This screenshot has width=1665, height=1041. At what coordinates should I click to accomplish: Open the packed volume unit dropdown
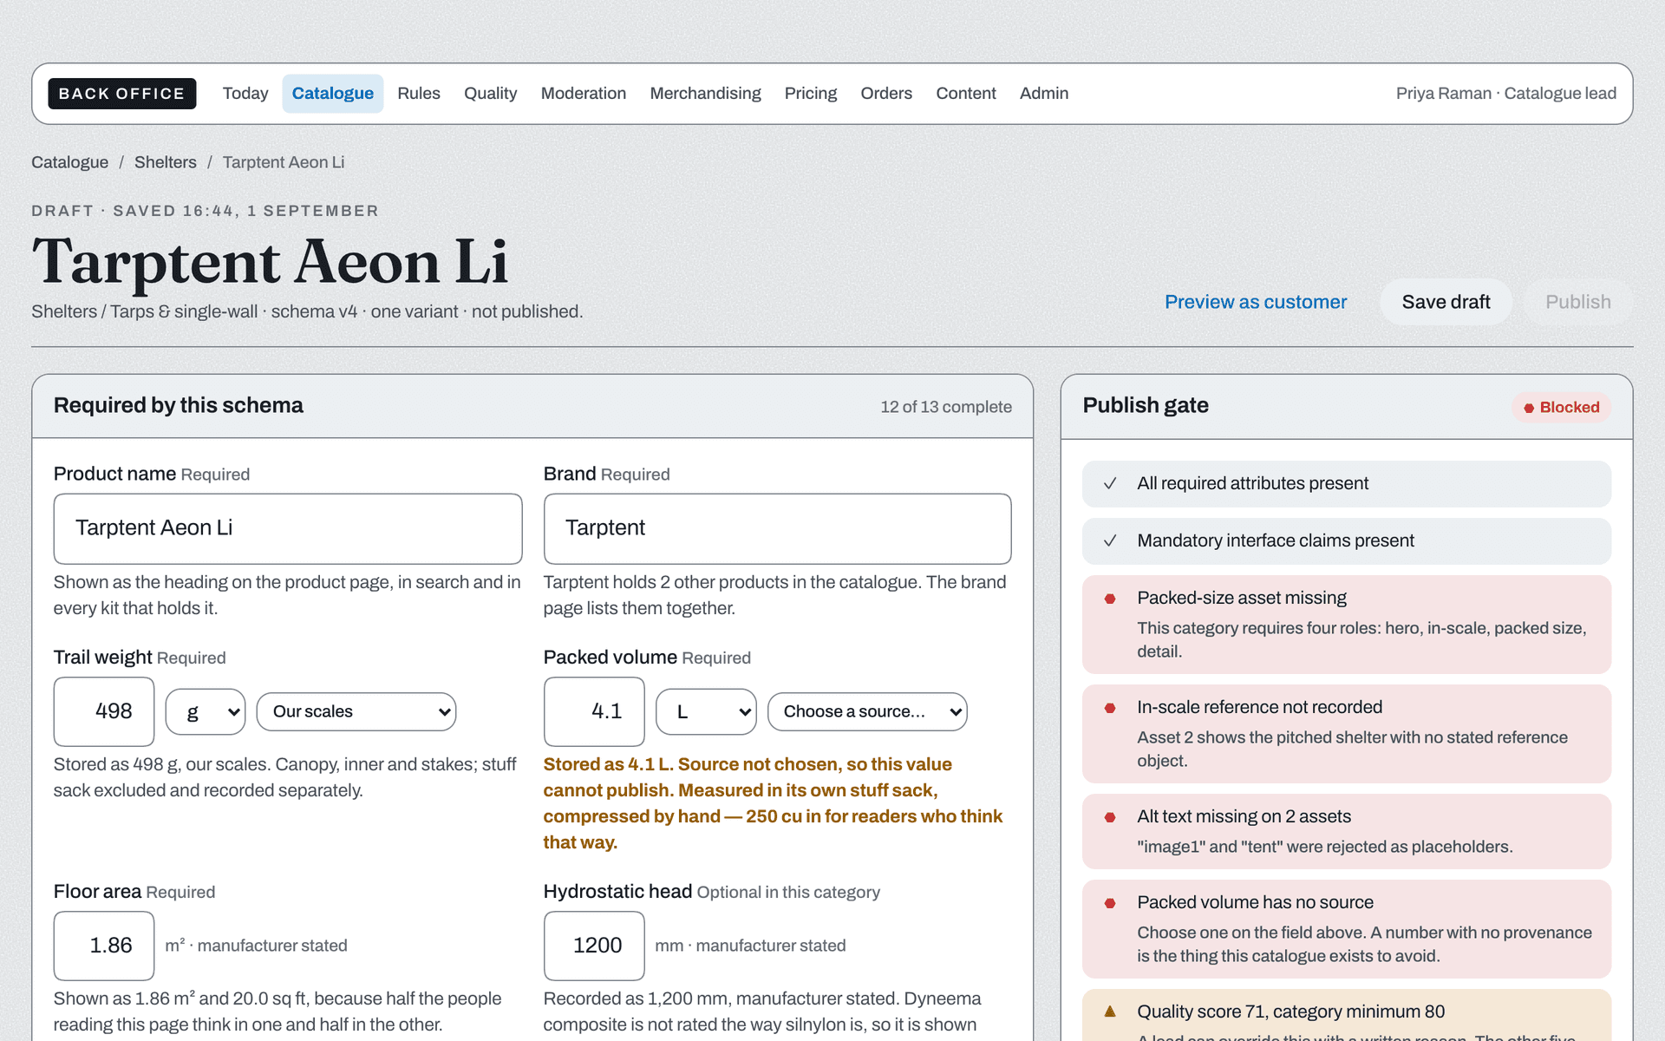click(706, 711)
